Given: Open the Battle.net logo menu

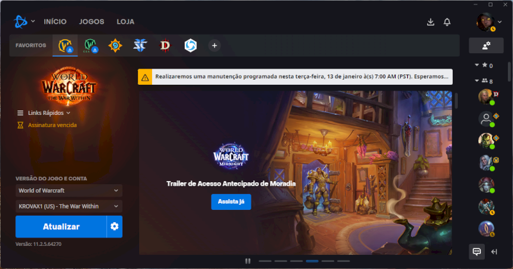Looking at the screenshot, I should [21, 22].
